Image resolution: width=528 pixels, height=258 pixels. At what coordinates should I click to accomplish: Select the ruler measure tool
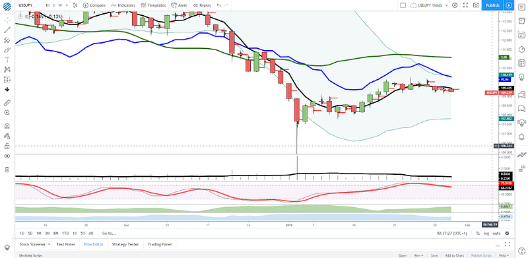point(7,103)
